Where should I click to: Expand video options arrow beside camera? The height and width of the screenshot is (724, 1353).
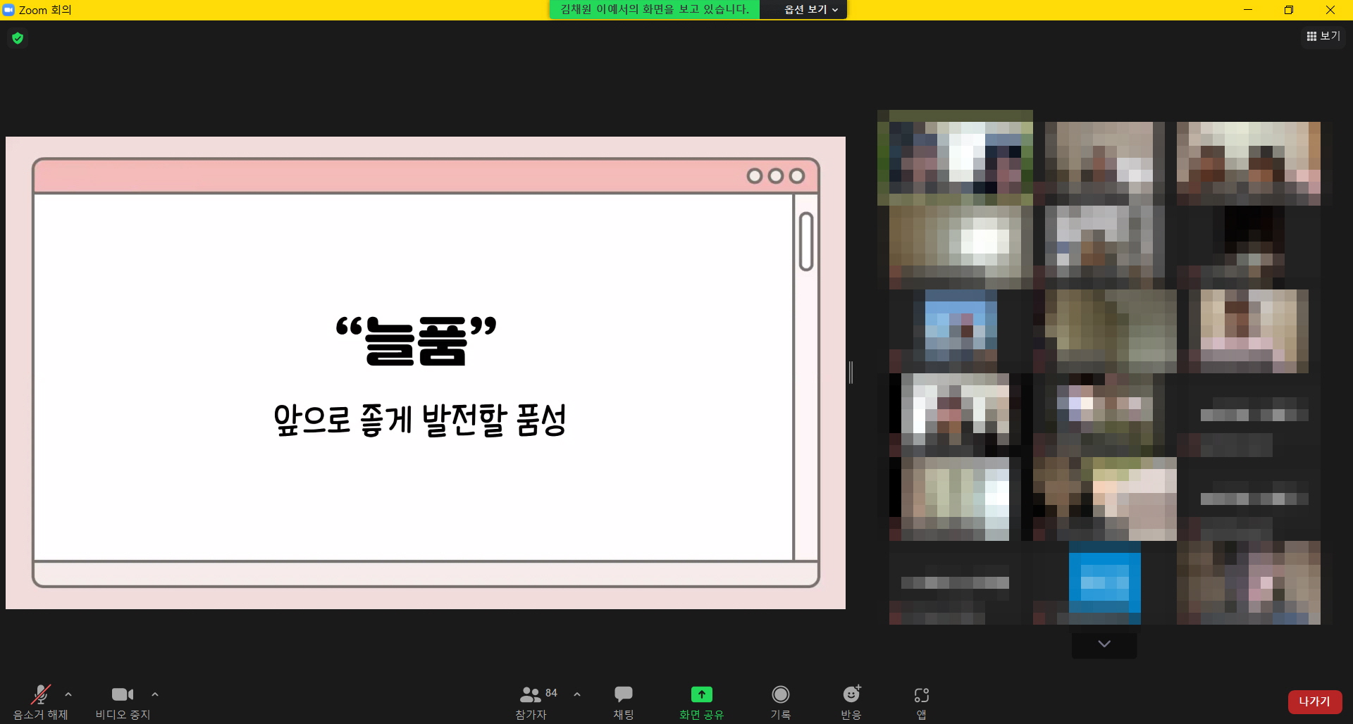(x=155, y=694)
